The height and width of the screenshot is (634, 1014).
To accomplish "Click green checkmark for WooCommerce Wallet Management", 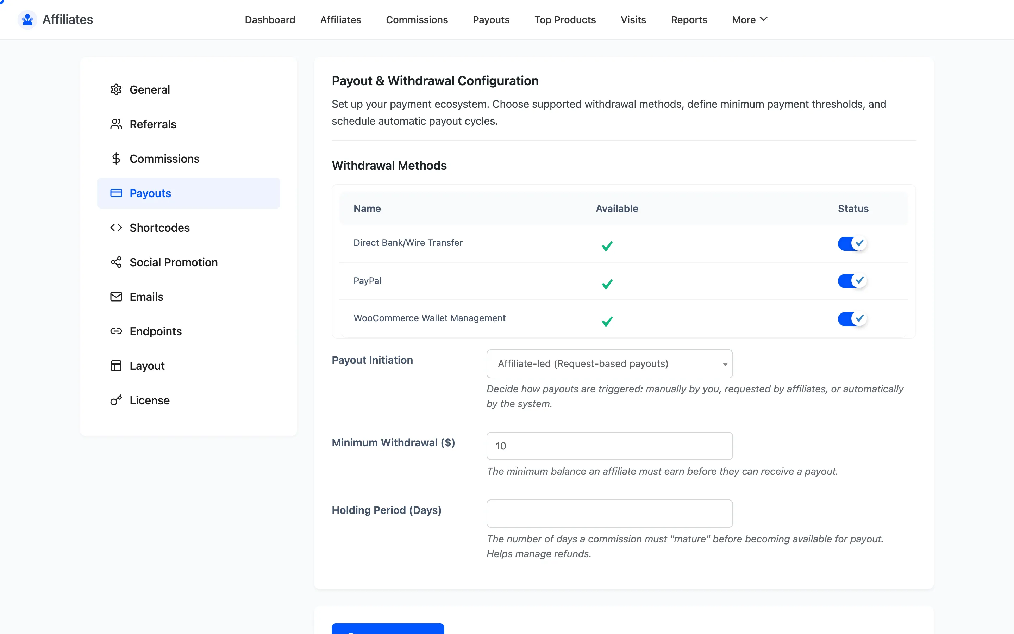I will tap(607, 321).
